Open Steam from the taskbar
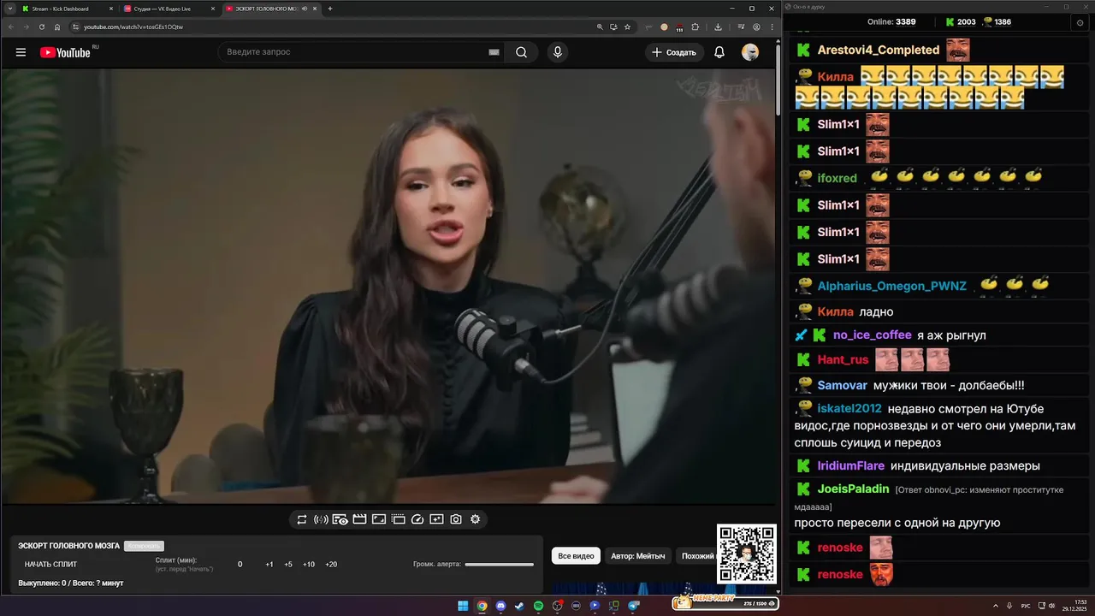The width and height of the screenshot is (1095, 616). [519, 606]
